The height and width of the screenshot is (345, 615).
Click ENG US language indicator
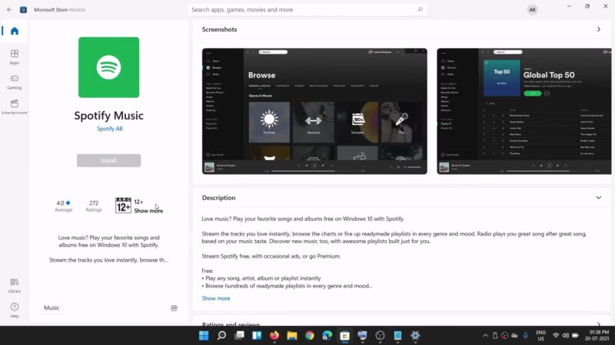pyautogui.click(x=541, y=336)
